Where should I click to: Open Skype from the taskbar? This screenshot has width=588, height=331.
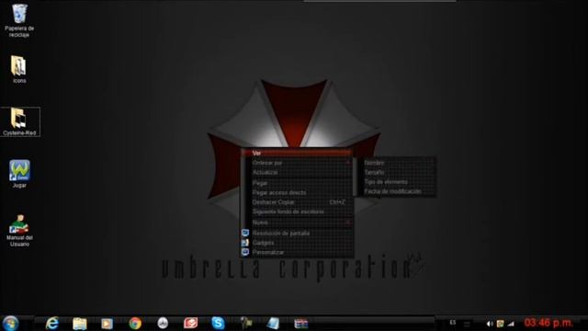tap(218, 323)
